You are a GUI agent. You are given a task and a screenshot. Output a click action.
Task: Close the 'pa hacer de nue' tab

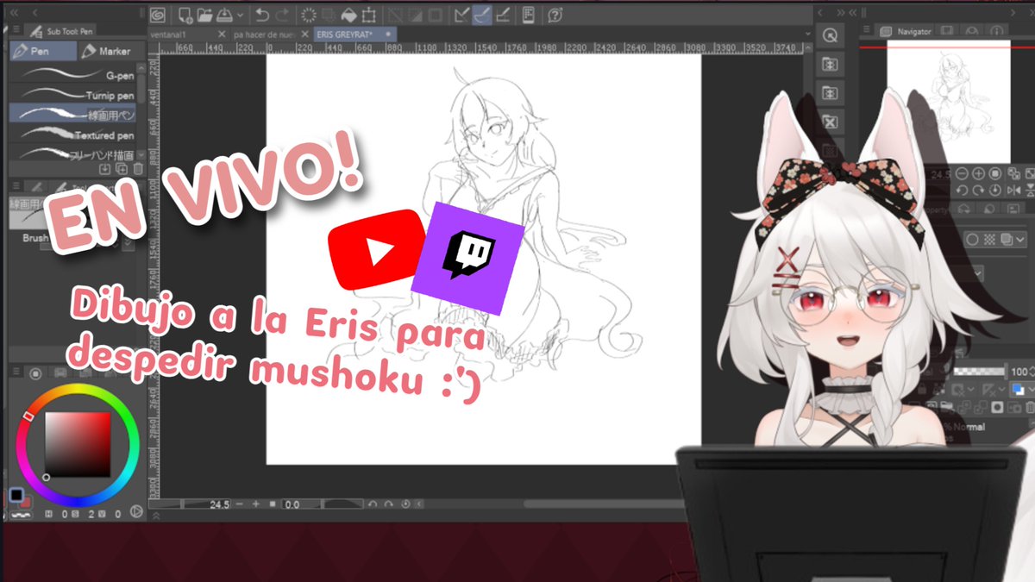click(x=303, y=34)
